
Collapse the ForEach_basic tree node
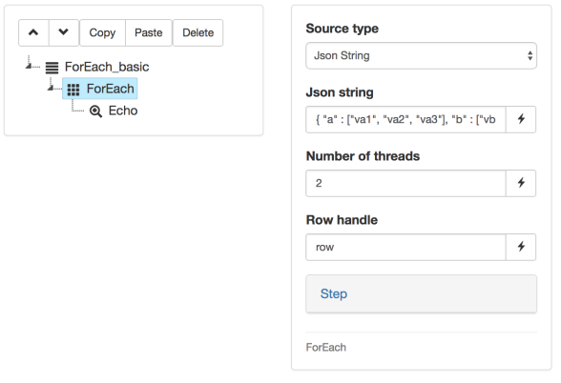coord(29,66)
